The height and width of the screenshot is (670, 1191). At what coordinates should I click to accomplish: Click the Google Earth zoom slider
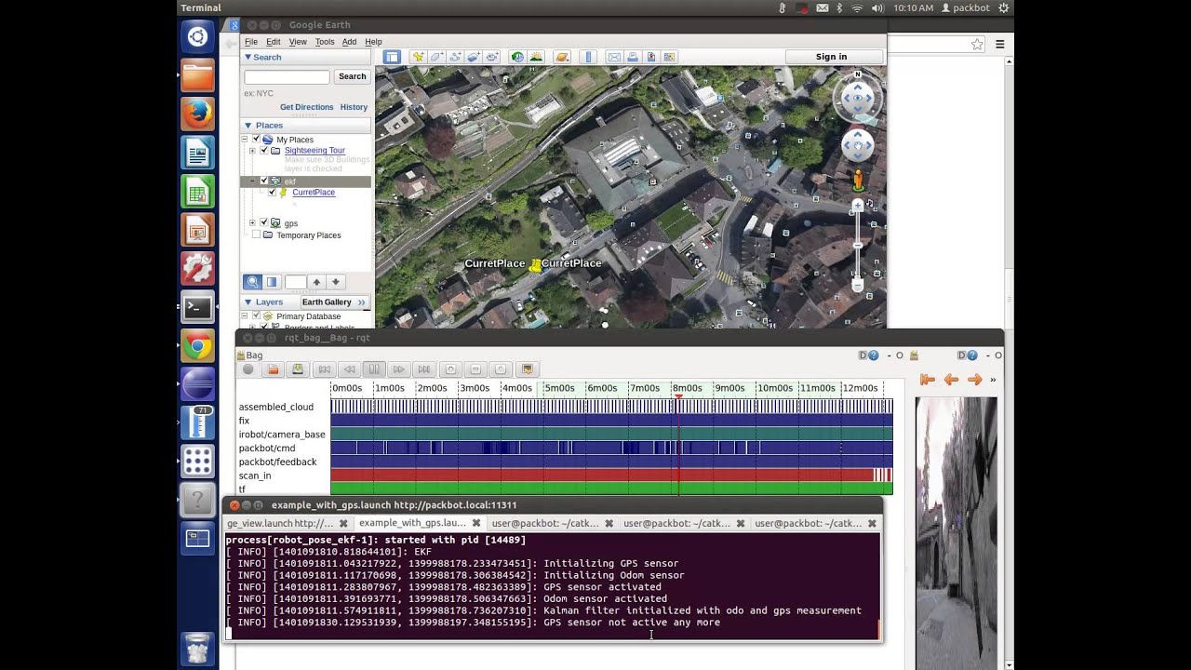[x=858, y=246]
